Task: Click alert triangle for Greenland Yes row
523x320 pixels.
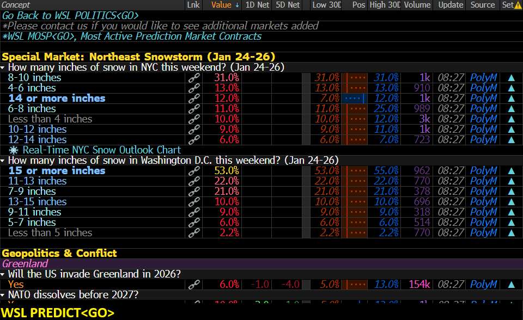Action: 511,285
